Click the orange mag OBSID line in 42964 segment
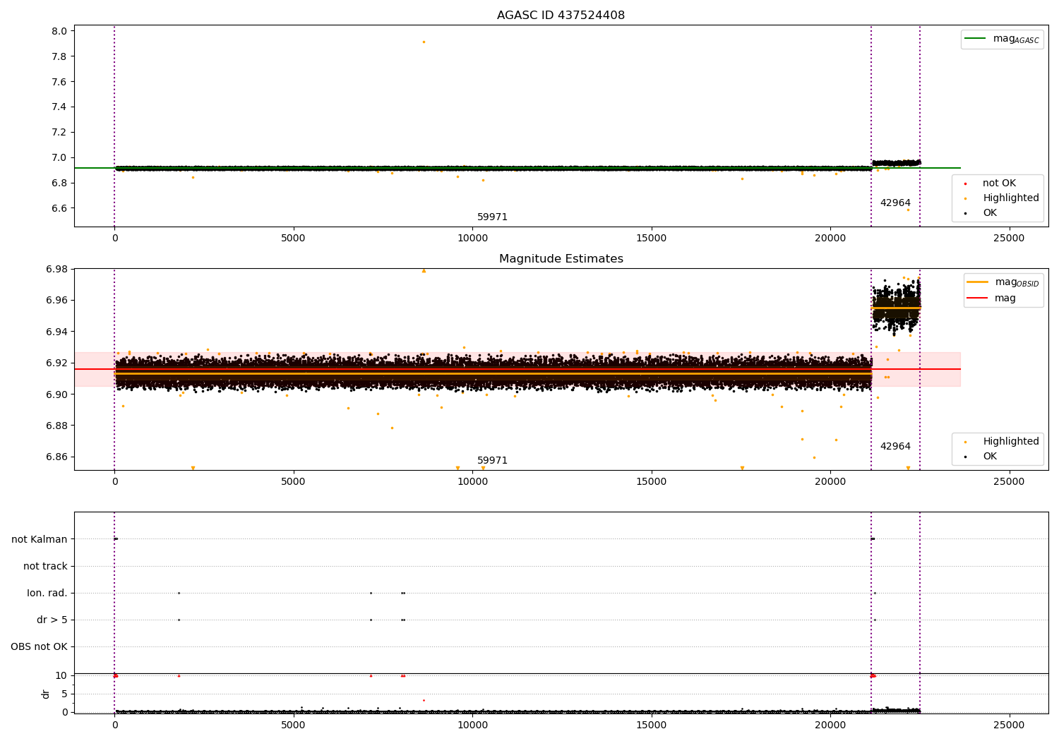The width and height of the screenshot is (1059, 741). click(x=895, y=308)
